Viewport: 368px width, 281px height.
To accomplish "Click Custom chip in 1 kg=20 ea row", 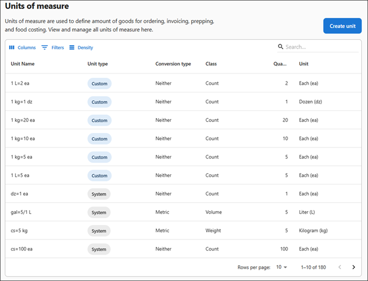I will click(99, 120).
